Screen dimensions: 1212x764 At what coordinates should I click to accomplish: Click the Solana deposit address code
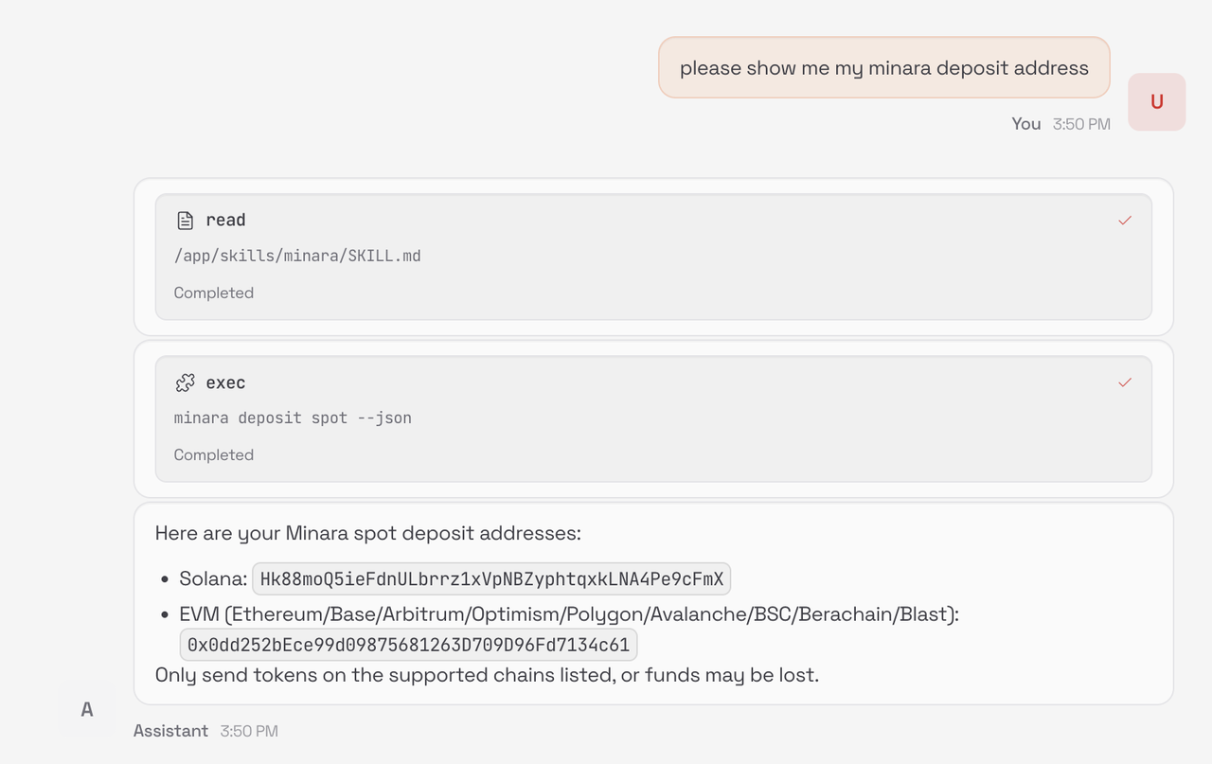pyautogui.click(x=491, y=578)
